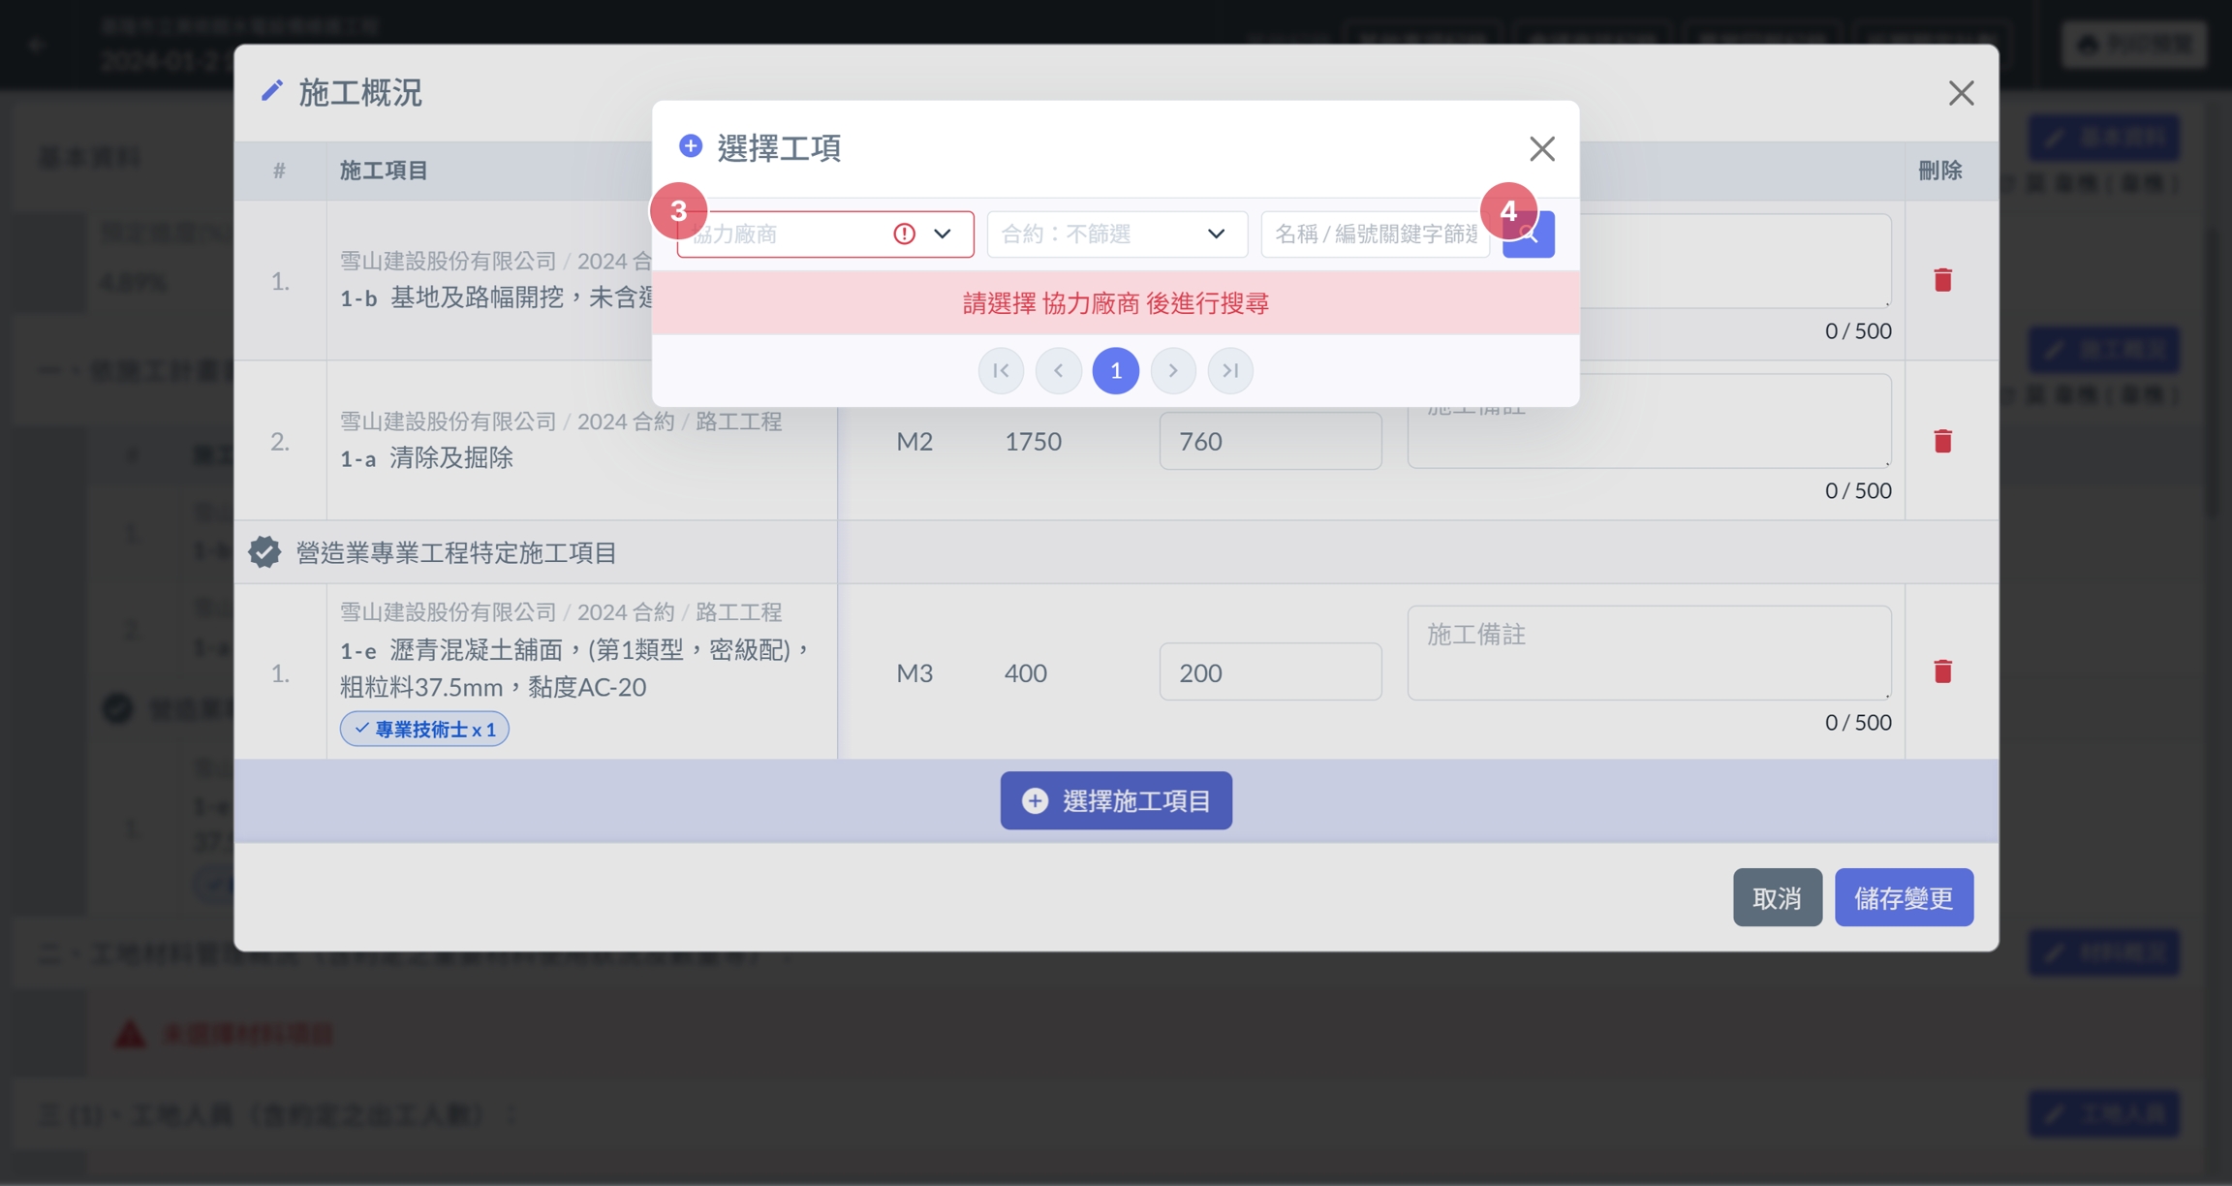
Task: Click the 專業技術士 x 1 tag
Action: (x=424, y=730)
